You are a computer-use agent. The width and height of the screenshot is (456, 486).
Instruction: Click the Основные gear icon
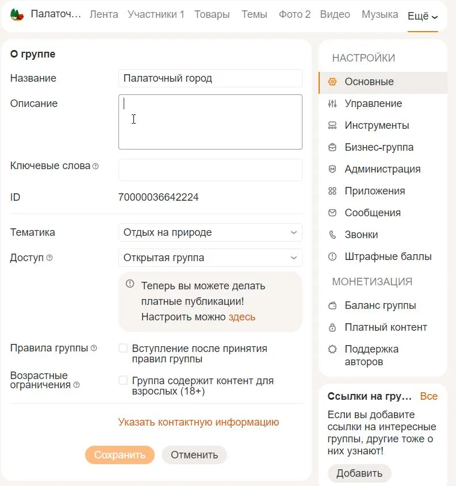332,82
